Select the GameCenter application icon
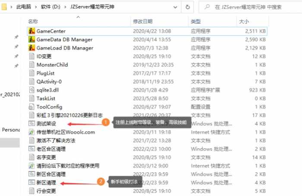The width and height of the screenshot is (302, 196). [31, 31]
